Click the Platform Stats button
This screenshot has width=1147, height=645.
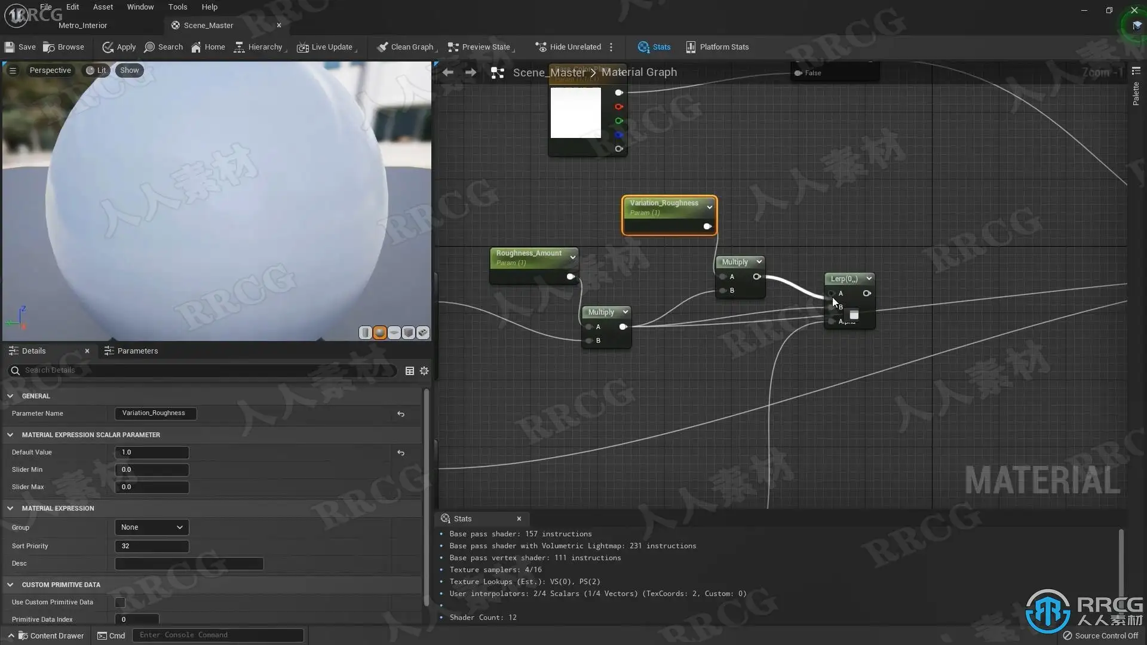tap(717, 47)
